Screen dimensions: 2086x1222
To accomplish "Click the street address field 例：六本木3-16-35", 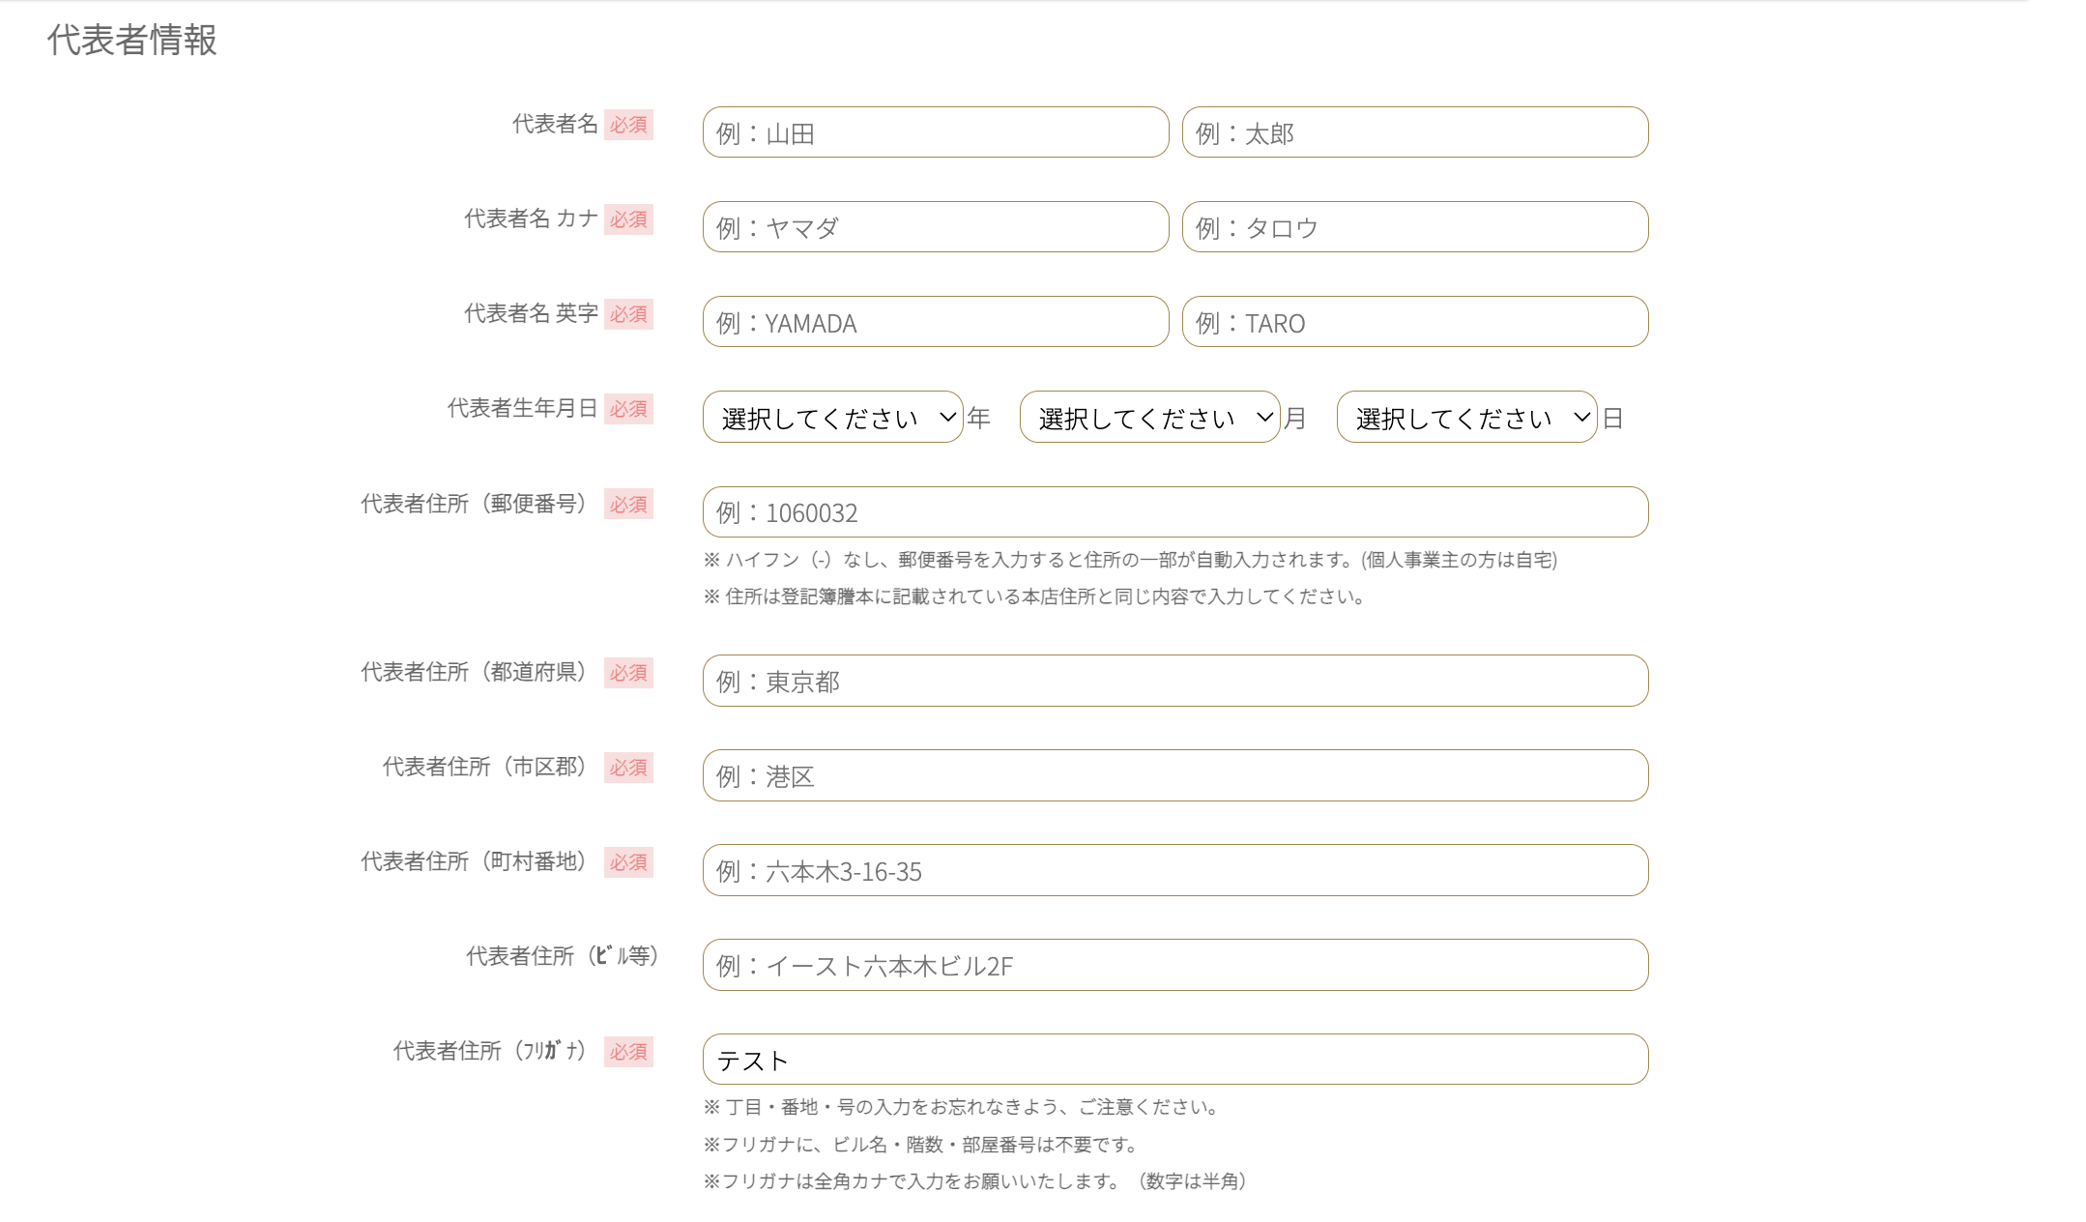I will point(1175,870).
